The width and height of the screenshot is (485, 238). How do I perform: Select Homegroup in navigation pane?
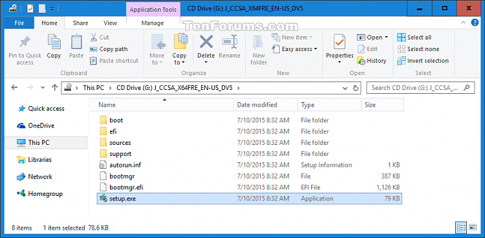pyautogui.click(x=45, y=194)
